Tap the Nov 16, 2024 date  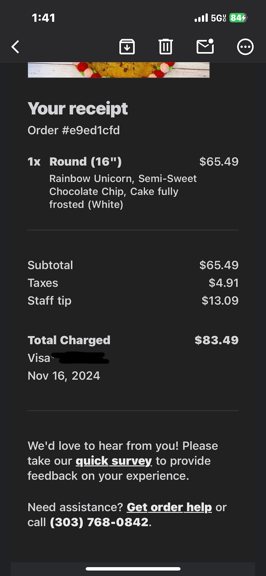pyautogui.click(x=64, y=376)
